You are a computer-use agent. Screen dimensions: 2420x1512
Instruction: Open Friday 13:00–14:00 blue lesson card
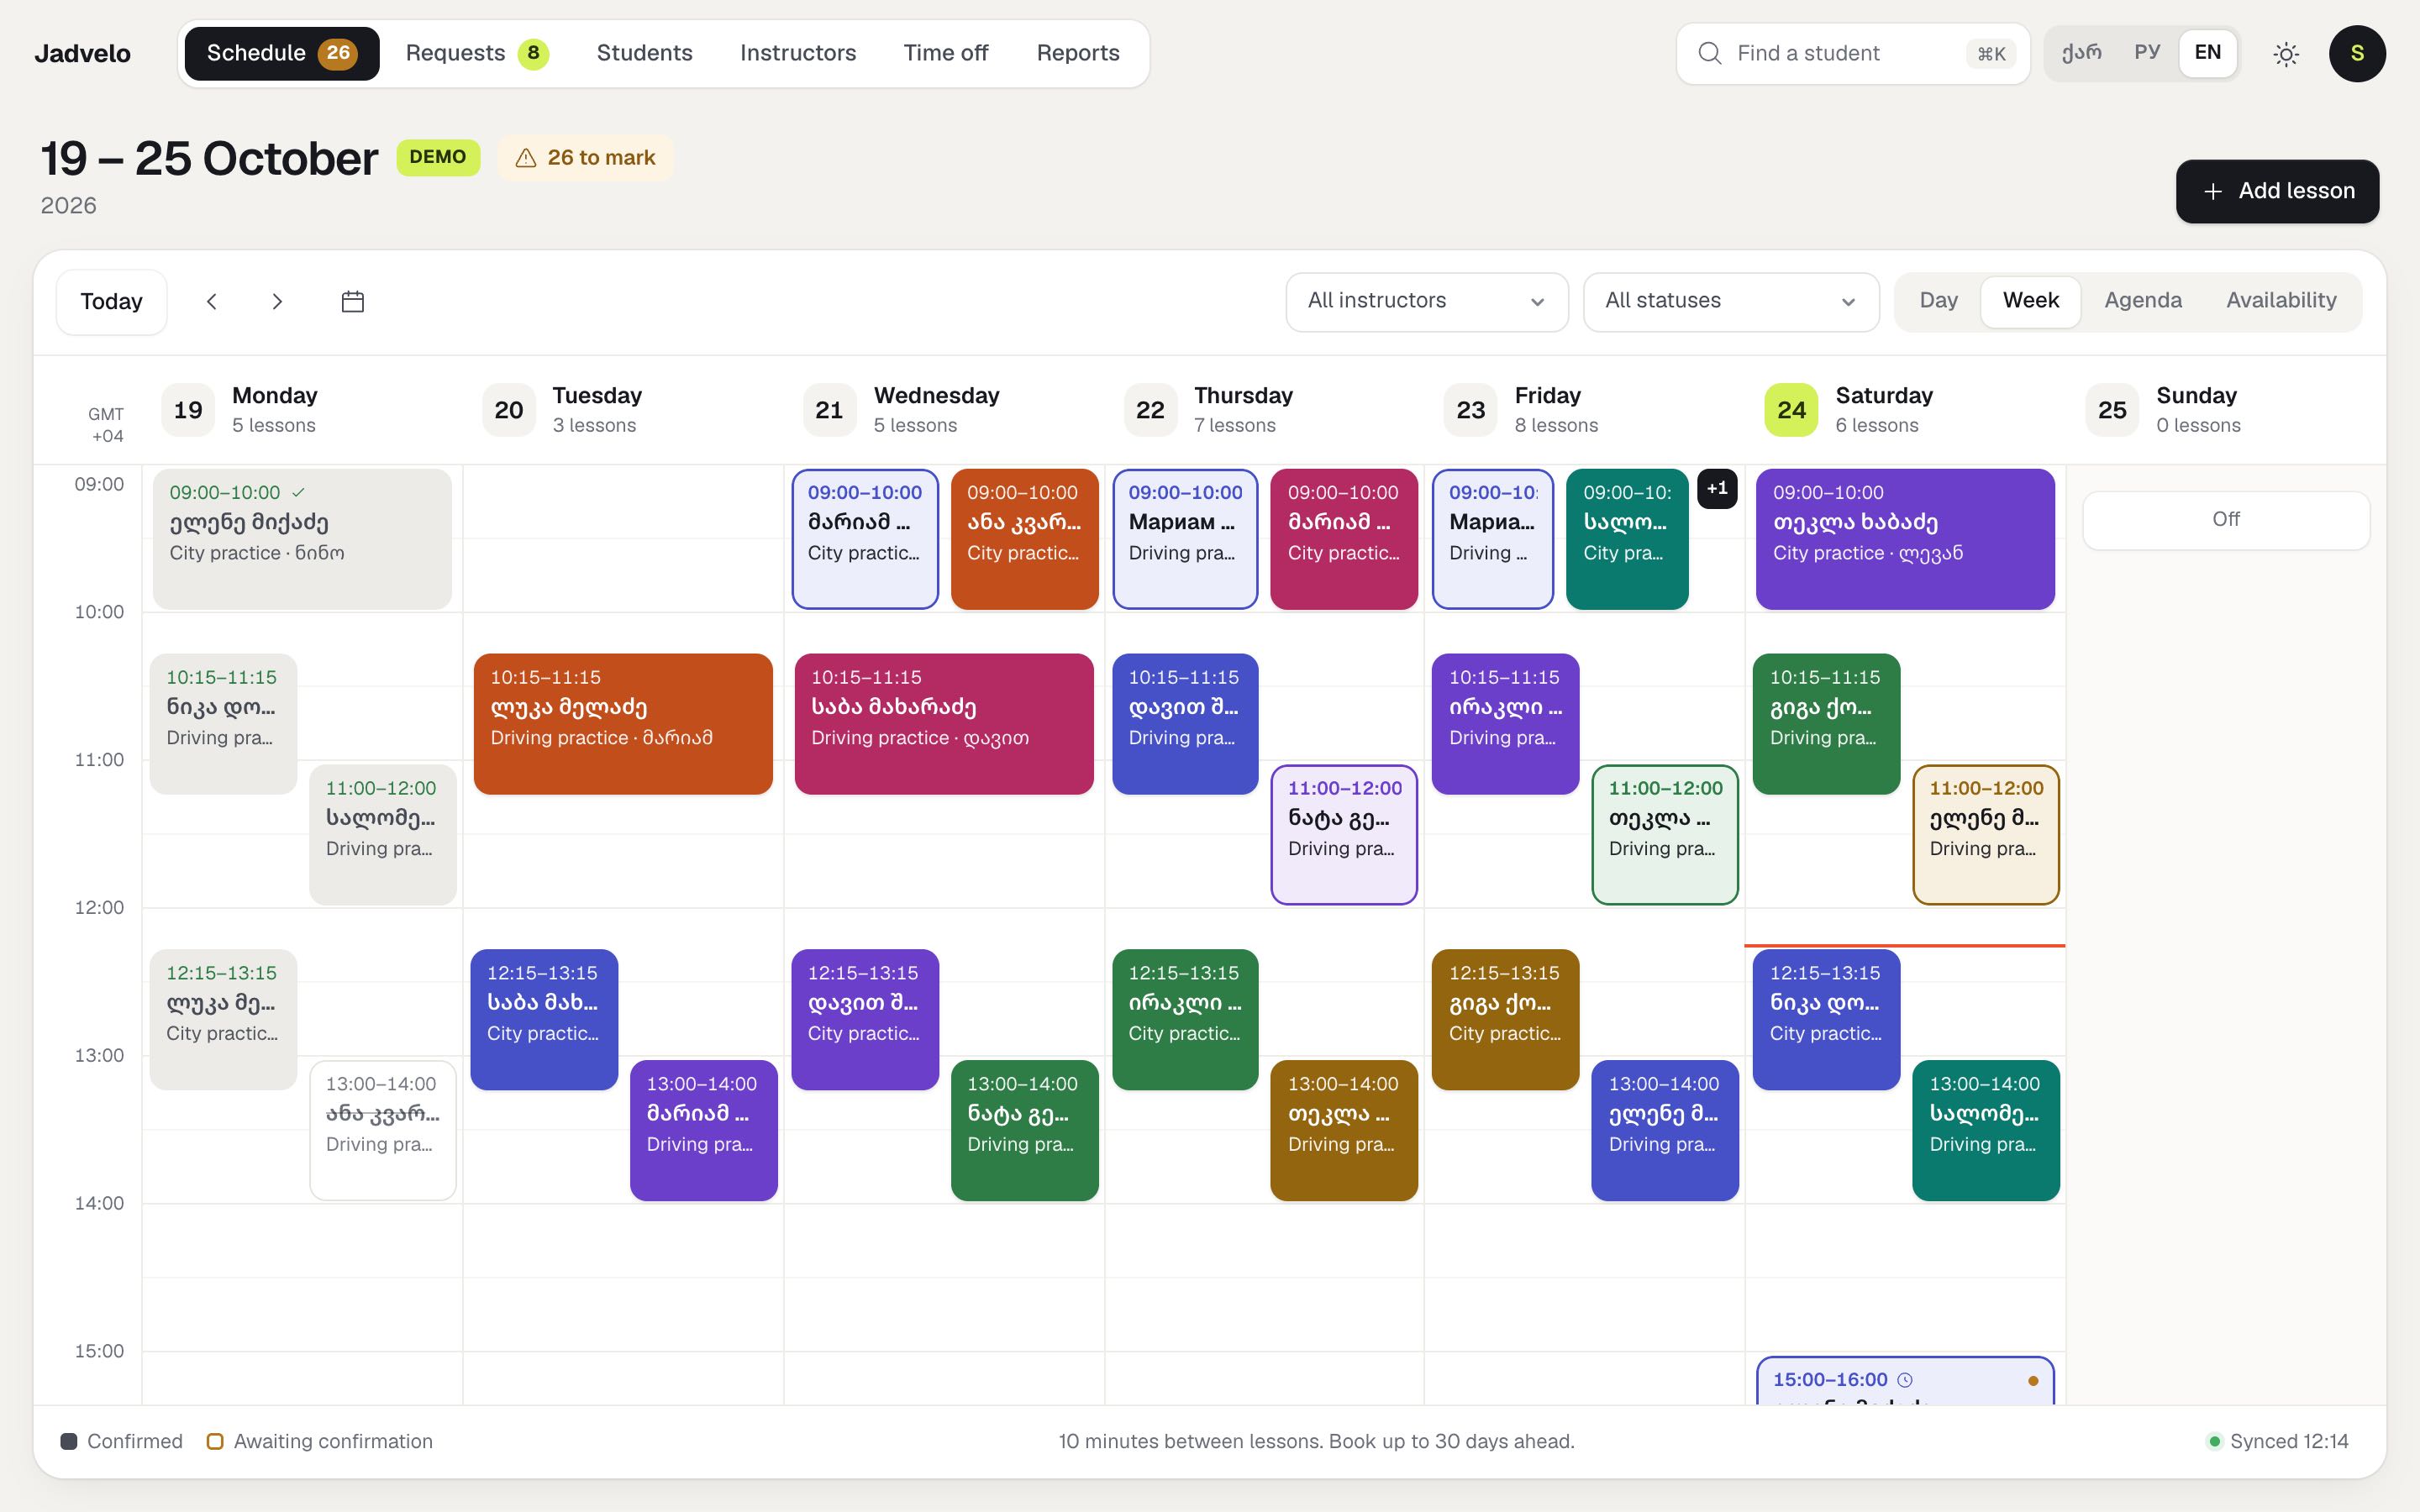pos(1665,1130)
